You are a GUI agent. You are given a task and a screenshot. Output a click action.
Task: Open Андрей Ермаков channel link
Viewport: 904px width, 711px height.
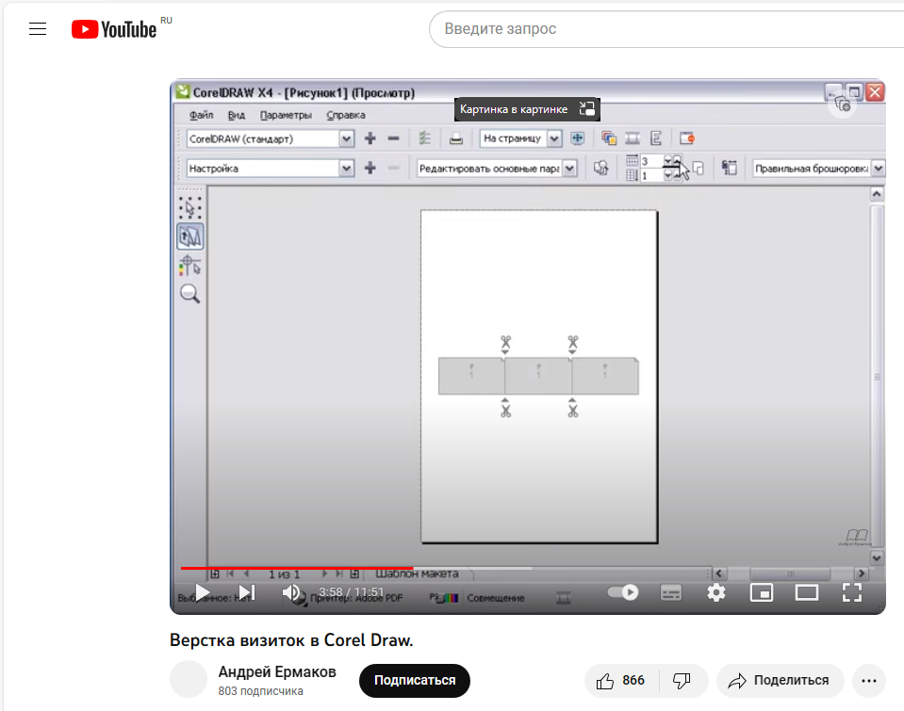[x=277, y=671]
